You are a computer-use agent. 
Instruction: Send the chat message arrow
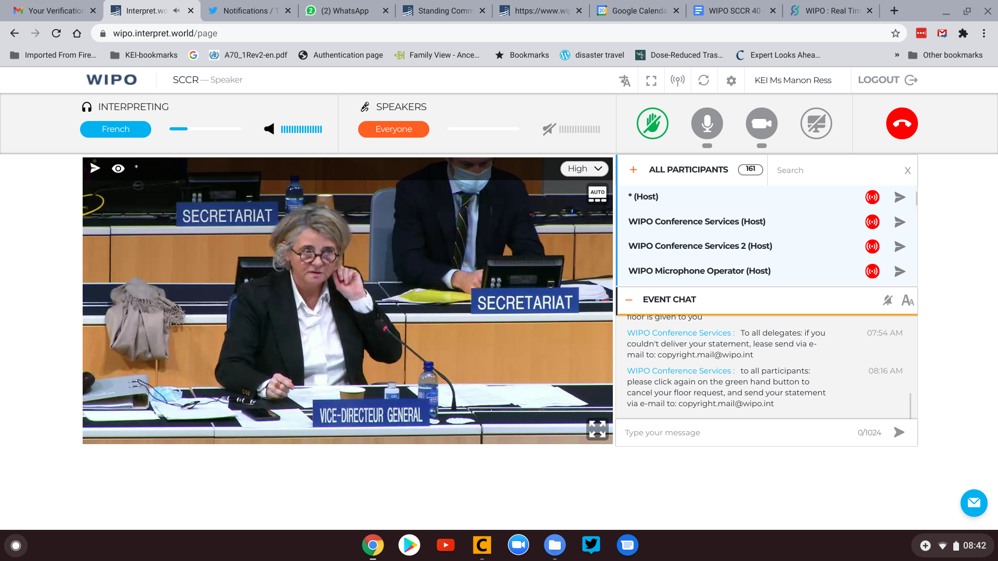899,432
